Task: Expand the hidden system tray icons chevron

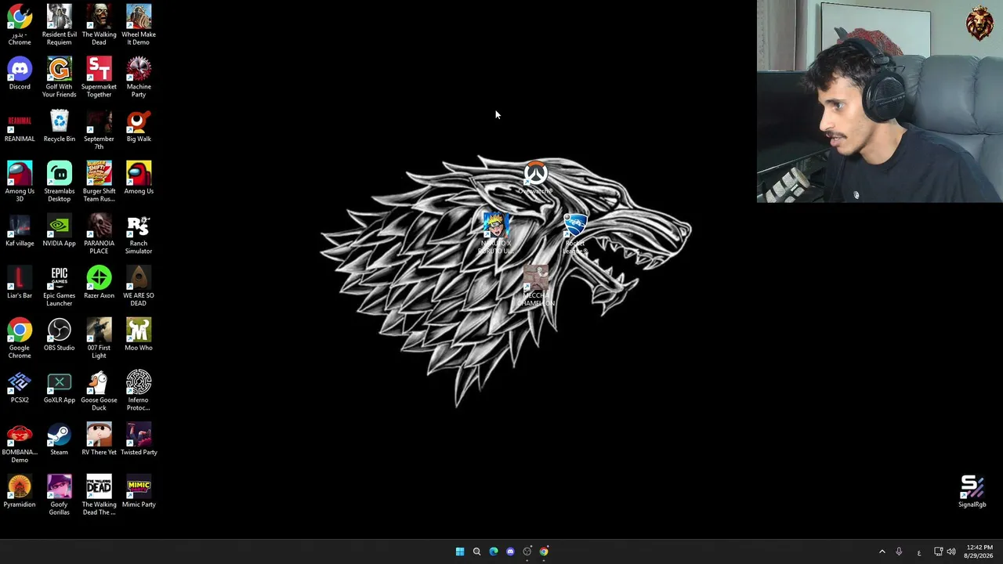Action: (882, 551)
